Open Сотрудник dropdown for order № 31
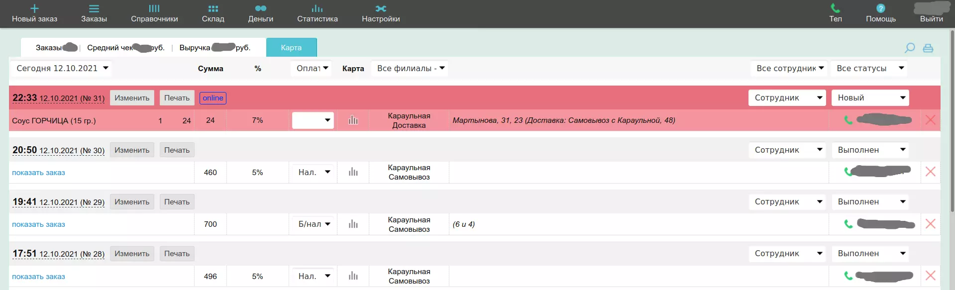 (787, 98)
